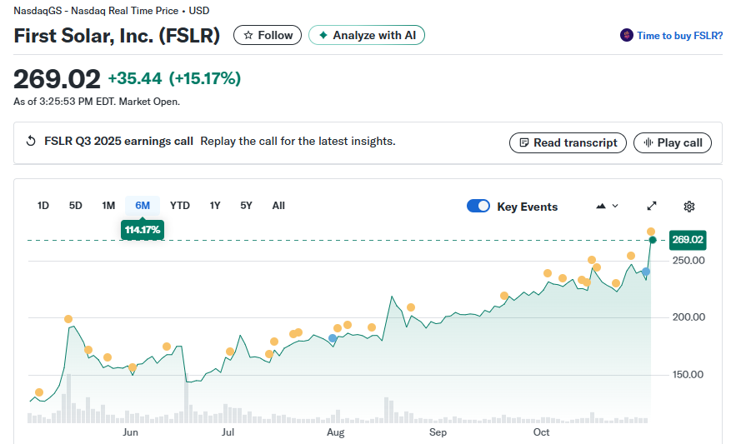
Task: Choose the 1M time range
Action: click(x=108, y=206)
